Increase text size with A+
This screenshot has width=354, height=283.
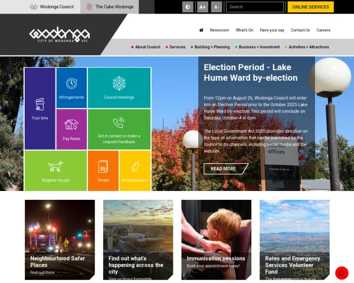tap(202, 7)
